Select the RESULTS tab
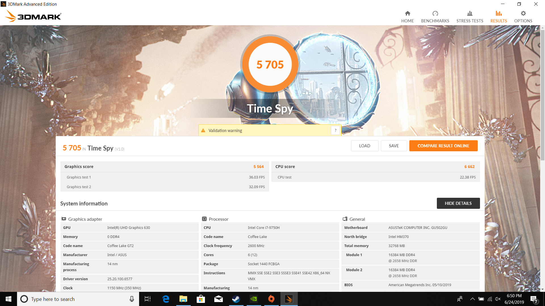Screen dimensions: 545x306 point(498,17)
